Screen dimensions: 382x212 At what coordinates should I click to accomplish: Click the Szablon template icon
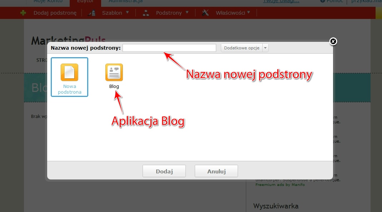click(x=92, y=13)
